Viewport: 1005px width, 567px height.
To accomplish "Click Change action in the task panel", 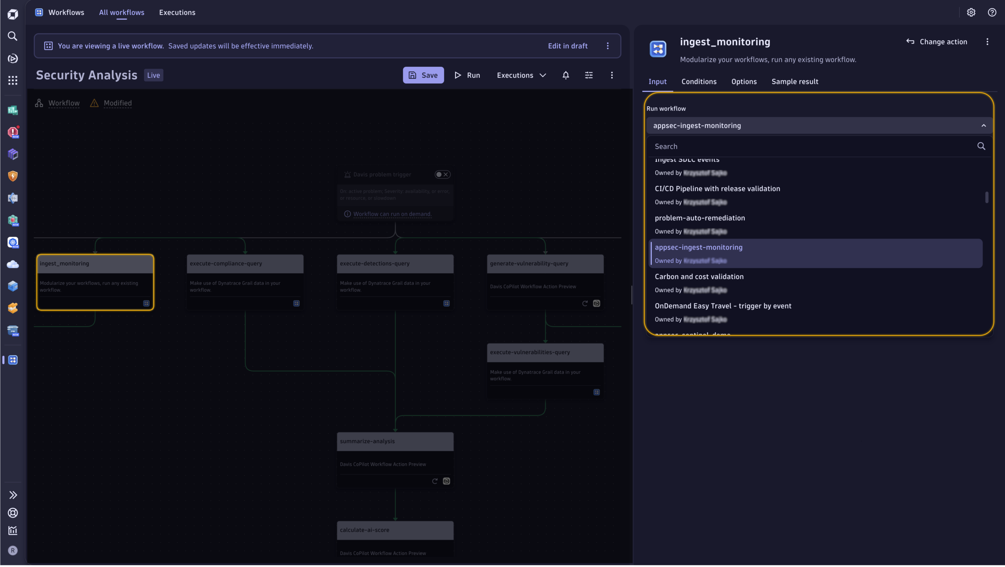I will [941, 42].
